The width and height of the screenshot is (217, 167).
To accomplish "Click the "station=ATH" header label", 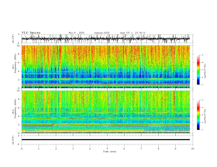I will 102,33.
